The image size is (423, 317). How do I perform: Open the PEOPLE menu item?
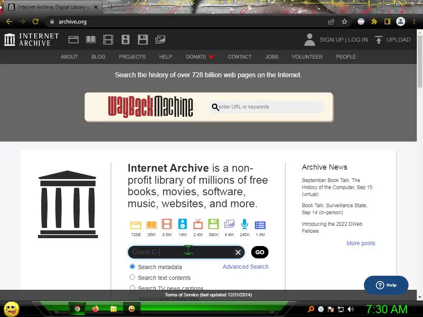(346, 57)
